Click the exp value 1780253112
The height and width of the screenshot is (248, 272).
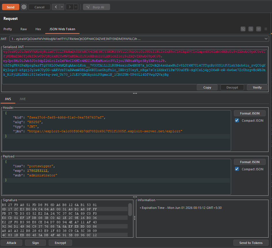pyautogui.click(x=37, y=171)
